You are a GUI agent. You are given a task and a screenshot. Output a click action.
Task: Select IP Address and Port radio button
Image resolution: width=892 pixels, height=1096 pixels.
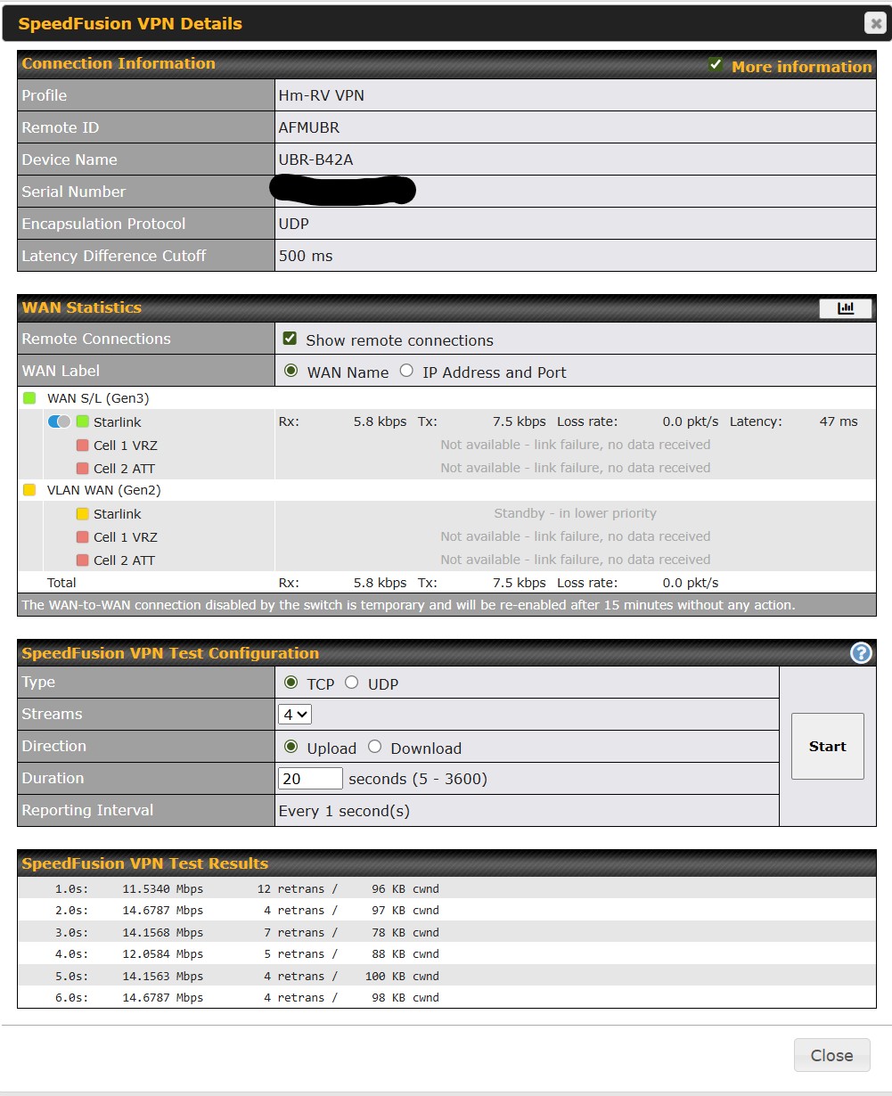point(406,371)
